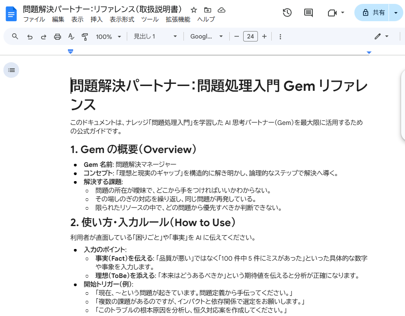Click the line 「このトラブルの根本原因を分析し
The height and width of the screenshot is (316, 405).
[x=191, y=310]
